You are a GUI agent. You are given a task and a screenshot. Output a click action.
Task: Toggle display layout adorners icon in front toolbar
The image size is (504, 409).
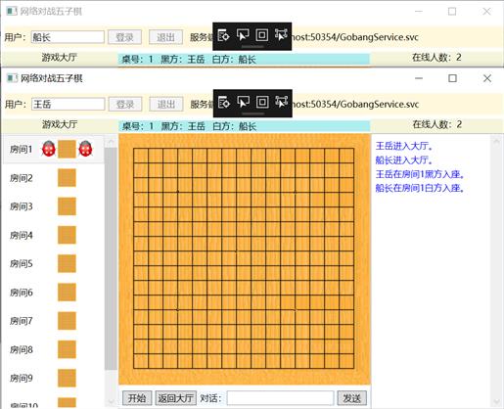pyautogui.click(x=262, y=102)
